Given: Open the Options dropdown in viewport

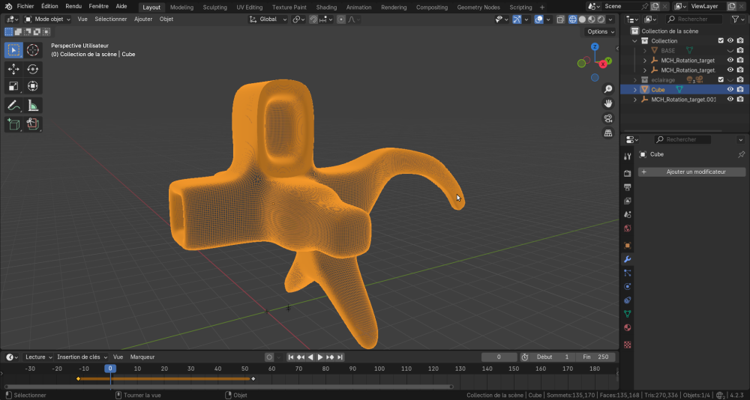Looking at the screenshot, I should pyautogui.click(x=600, y=31).
